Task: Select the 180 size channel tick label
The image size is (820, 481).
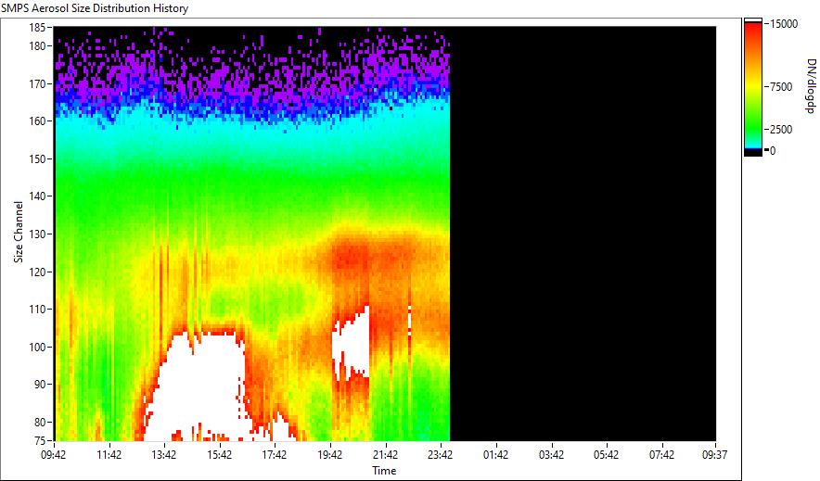Action: [37, 46]
